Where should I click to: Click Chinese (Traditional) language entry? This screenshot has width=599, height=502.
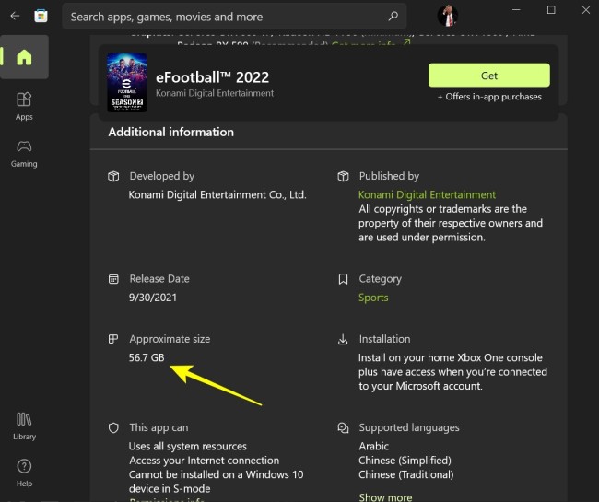point(406,474)
